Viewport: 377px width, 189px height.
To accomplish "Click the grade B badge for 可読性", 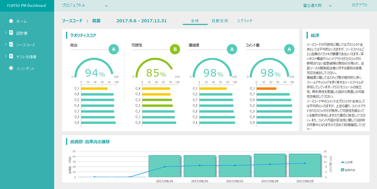I will coord(175,49).
